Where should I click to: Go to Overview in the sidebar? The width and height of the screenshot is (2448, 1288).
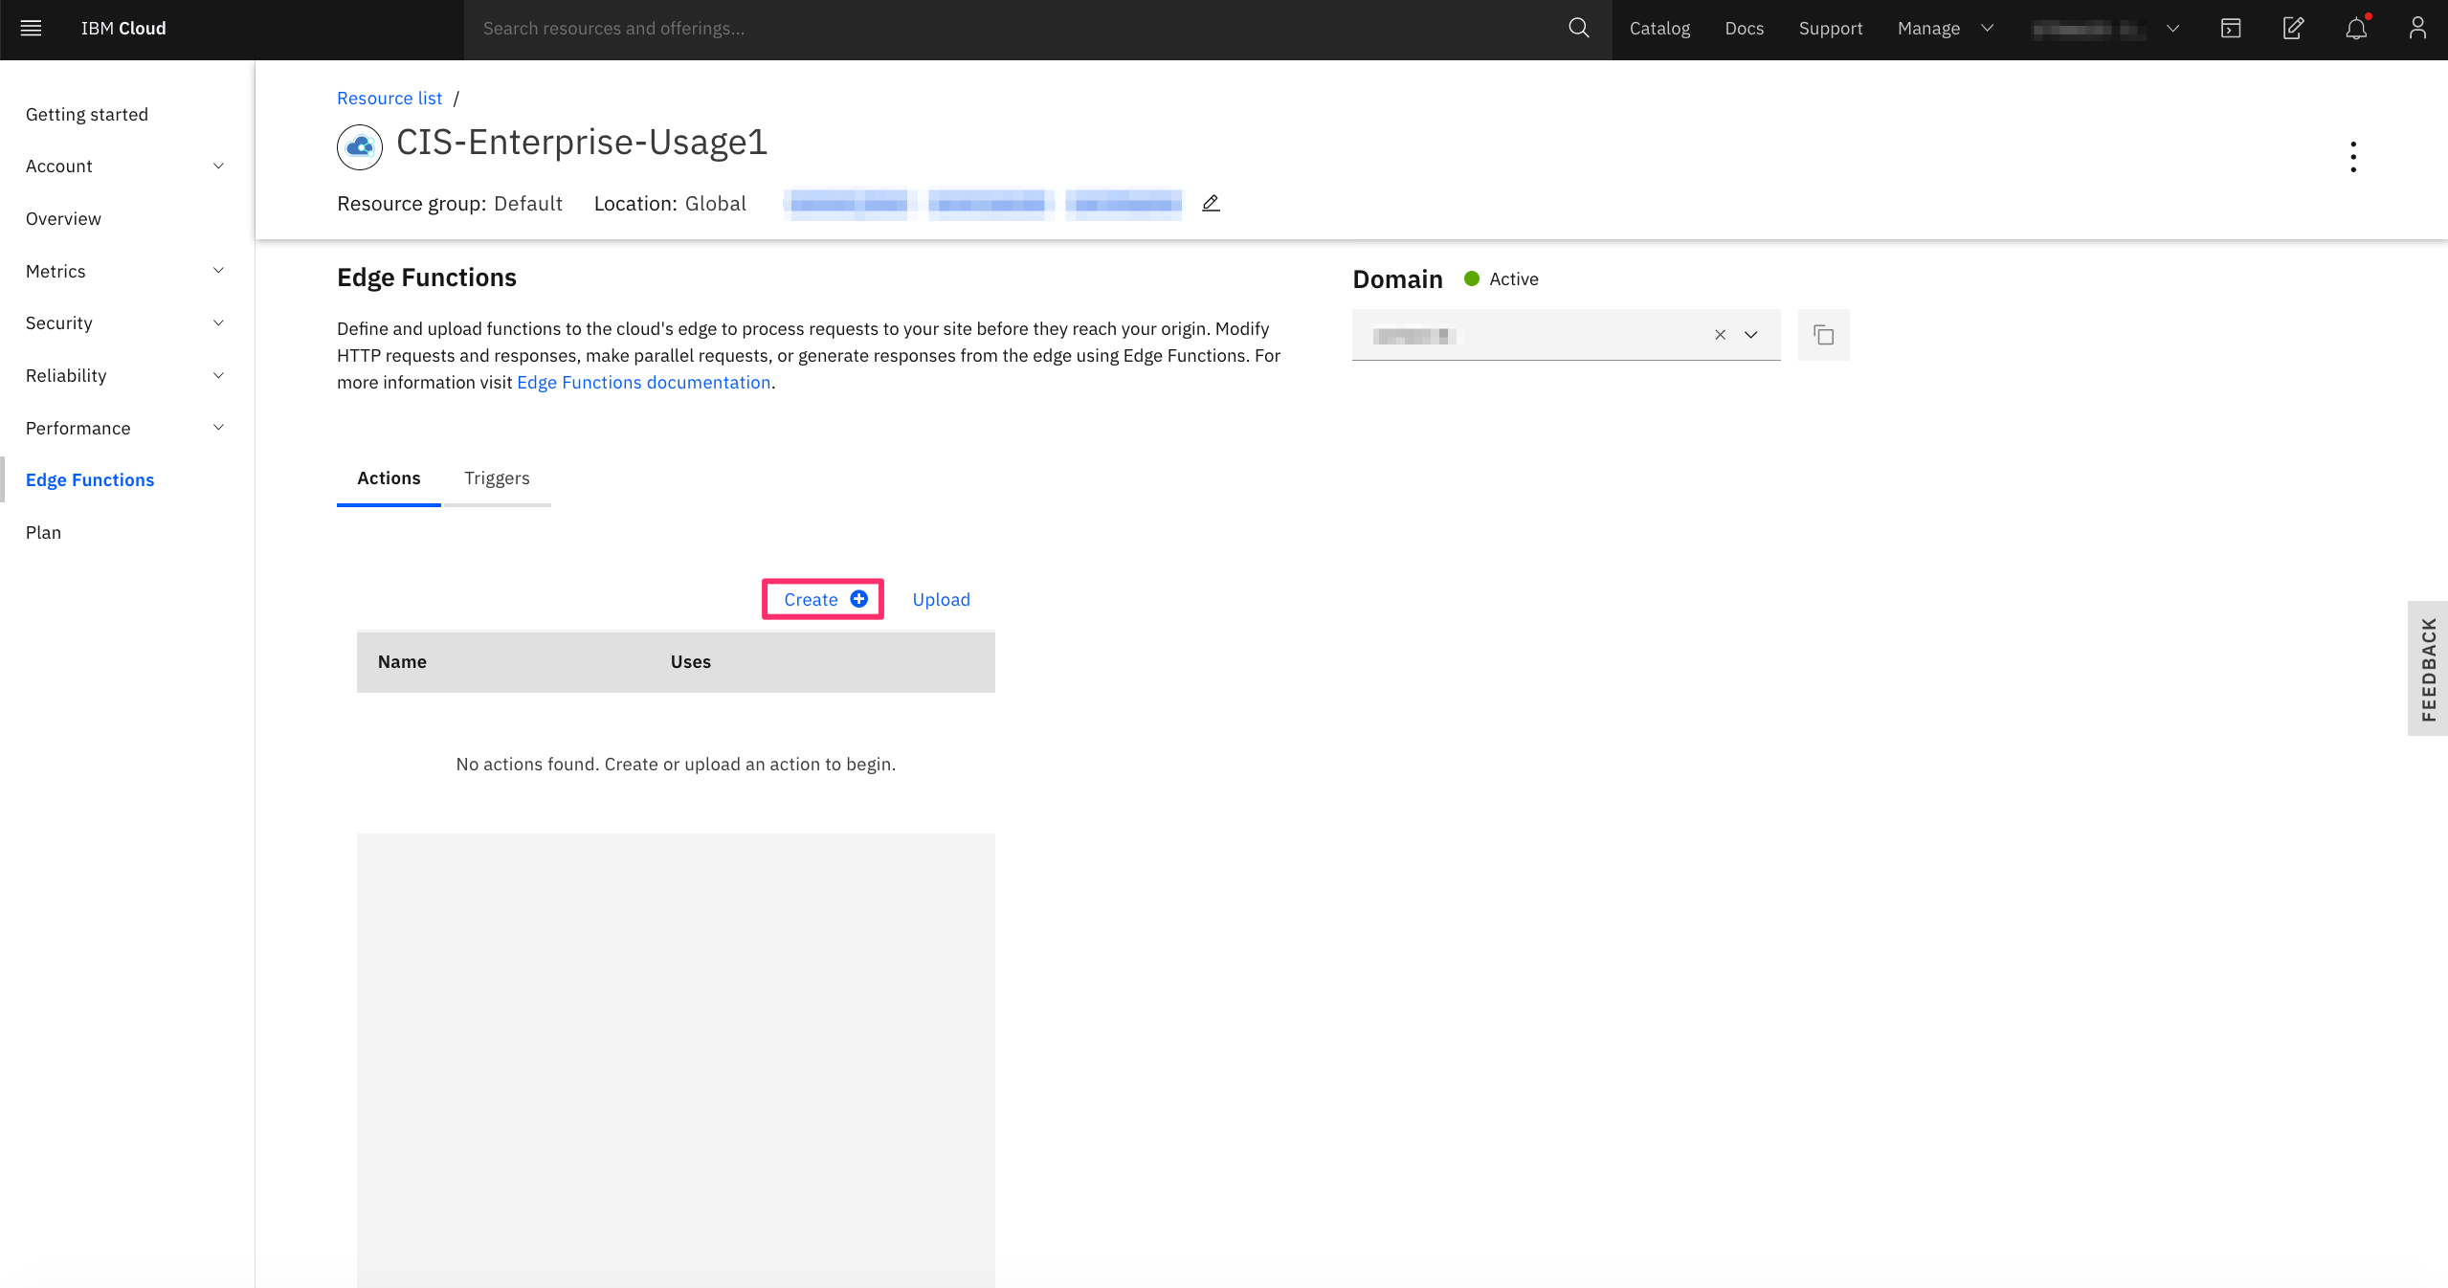pos(63,218)
